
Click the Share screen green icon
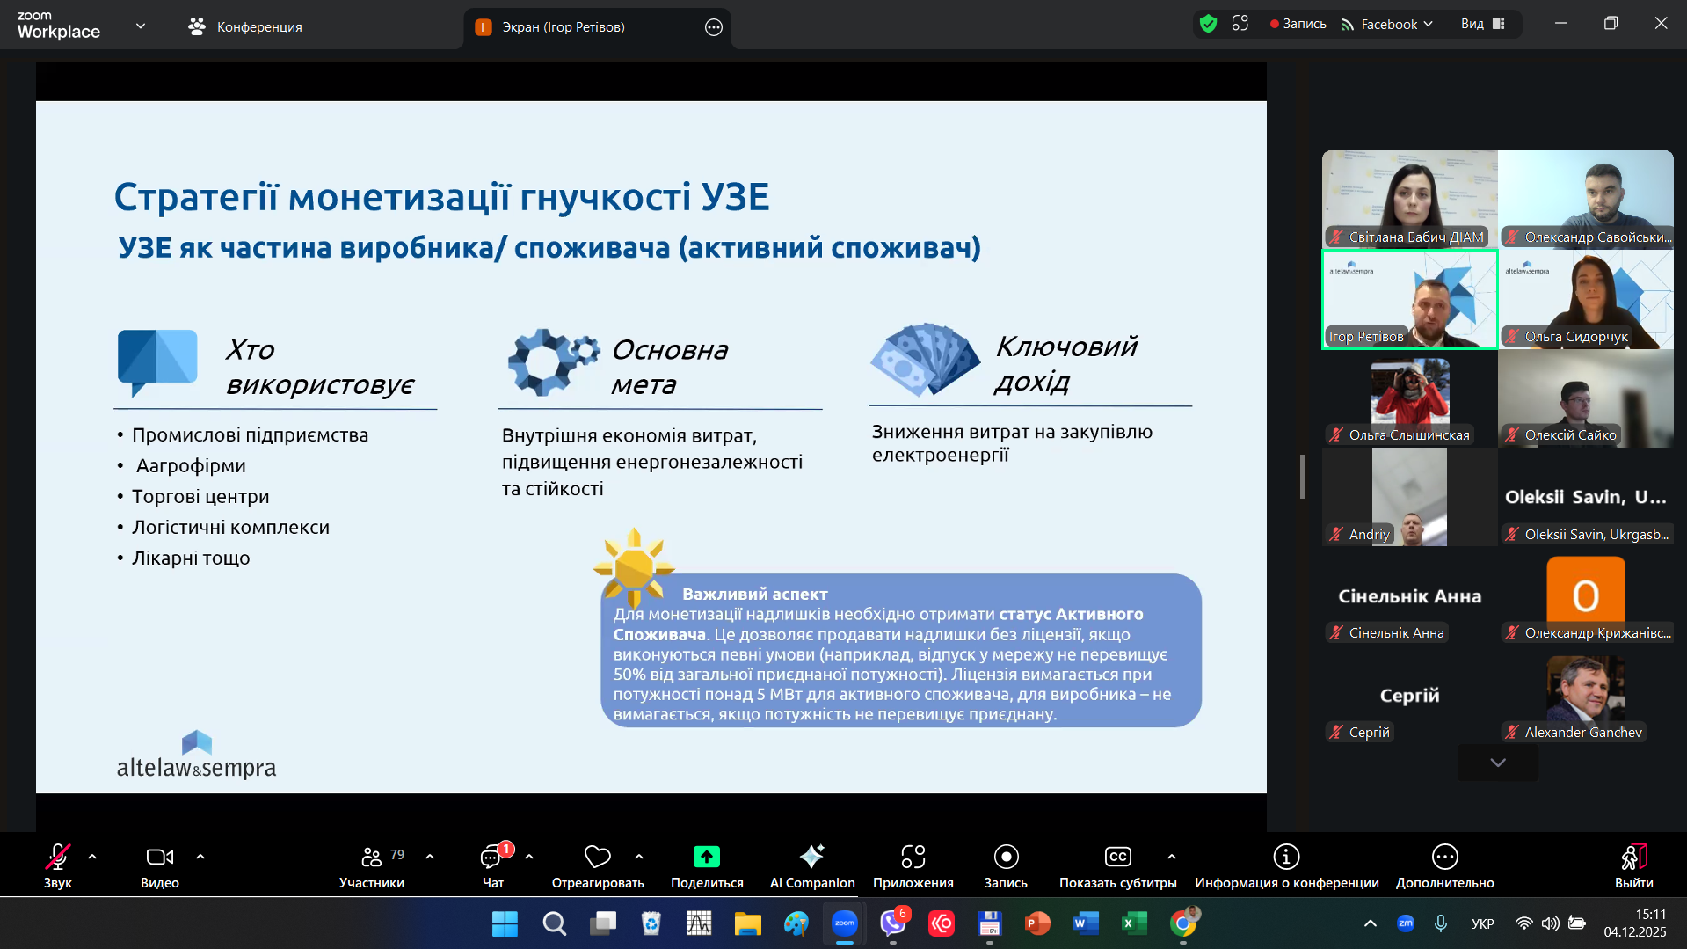706,857
